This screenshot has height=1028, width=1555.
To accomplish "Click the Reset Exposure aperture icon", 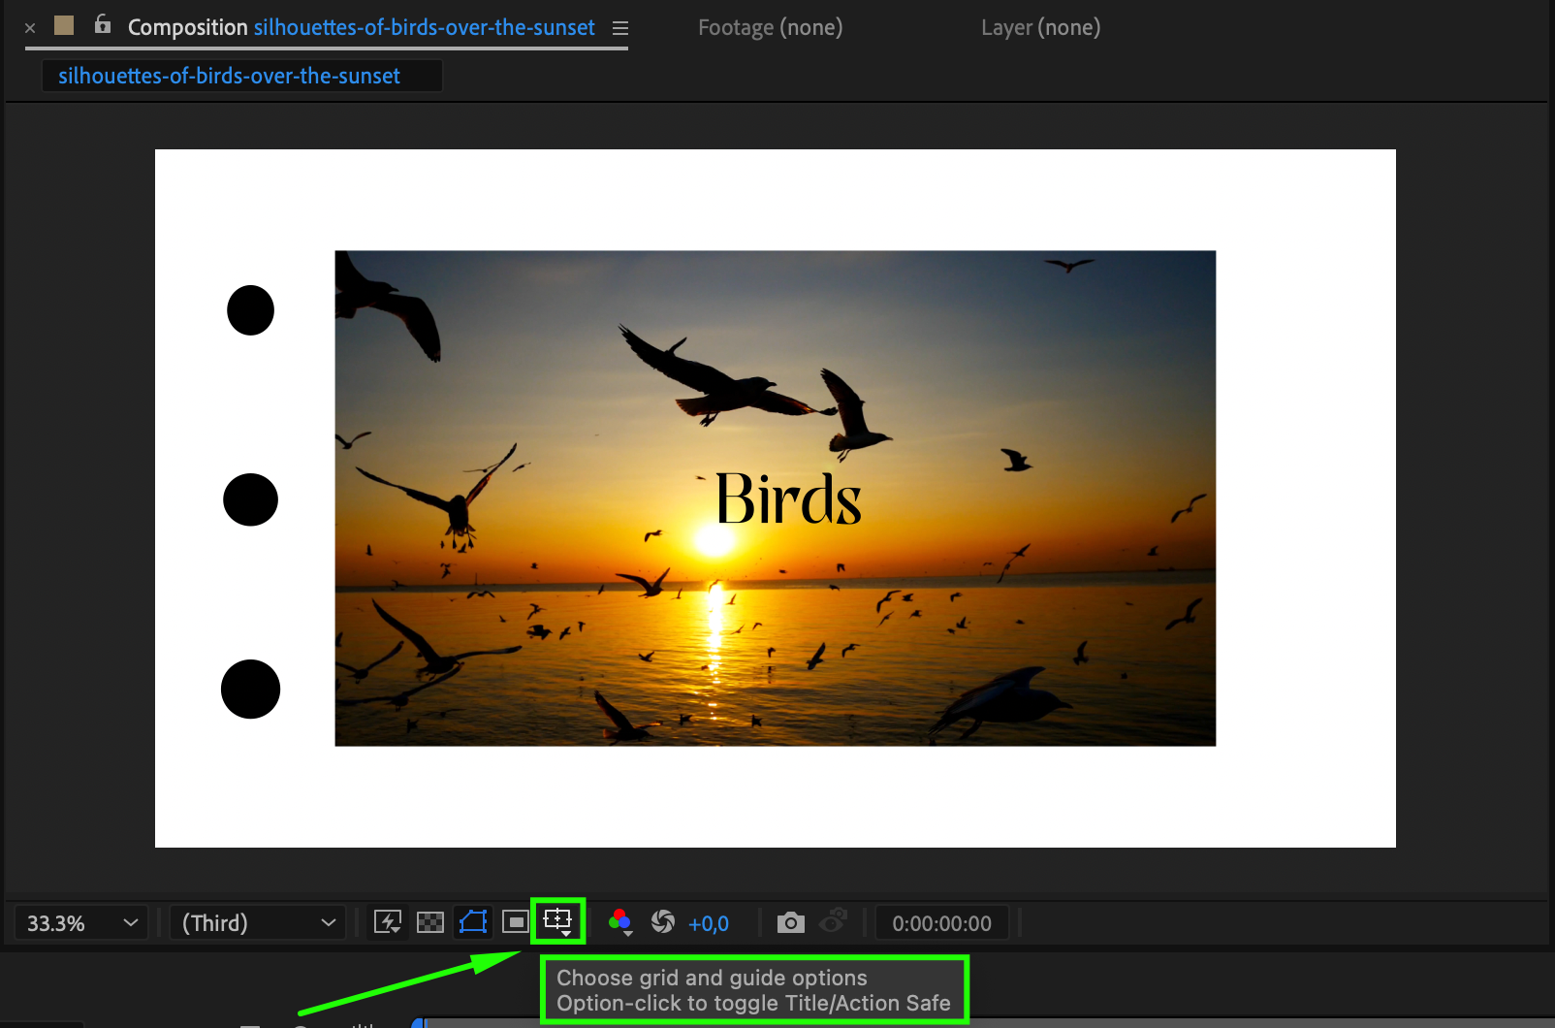I will tap(663, 921).
